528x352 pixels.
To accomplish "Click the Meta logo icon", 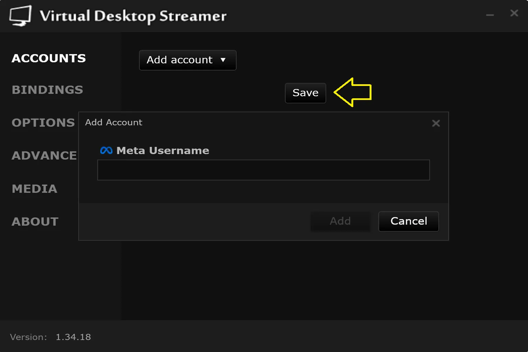I will 106,151.
